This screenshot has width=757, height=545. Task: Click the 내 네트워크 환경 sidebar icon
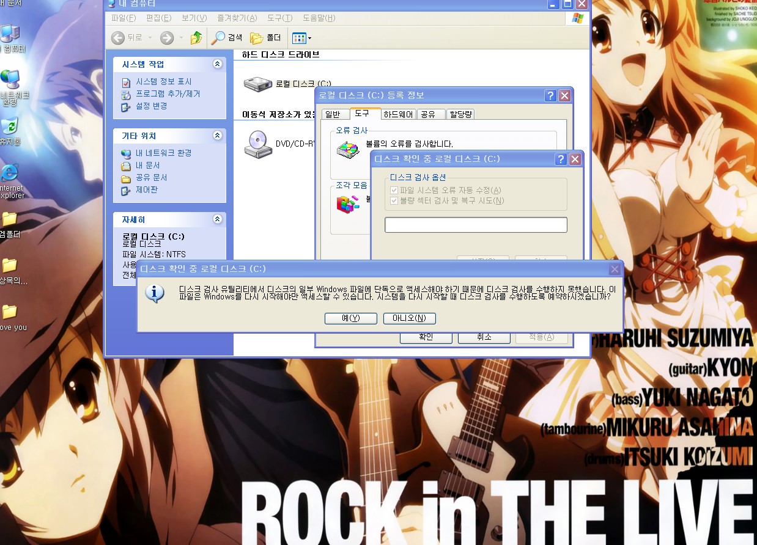(x=126, y=153)
